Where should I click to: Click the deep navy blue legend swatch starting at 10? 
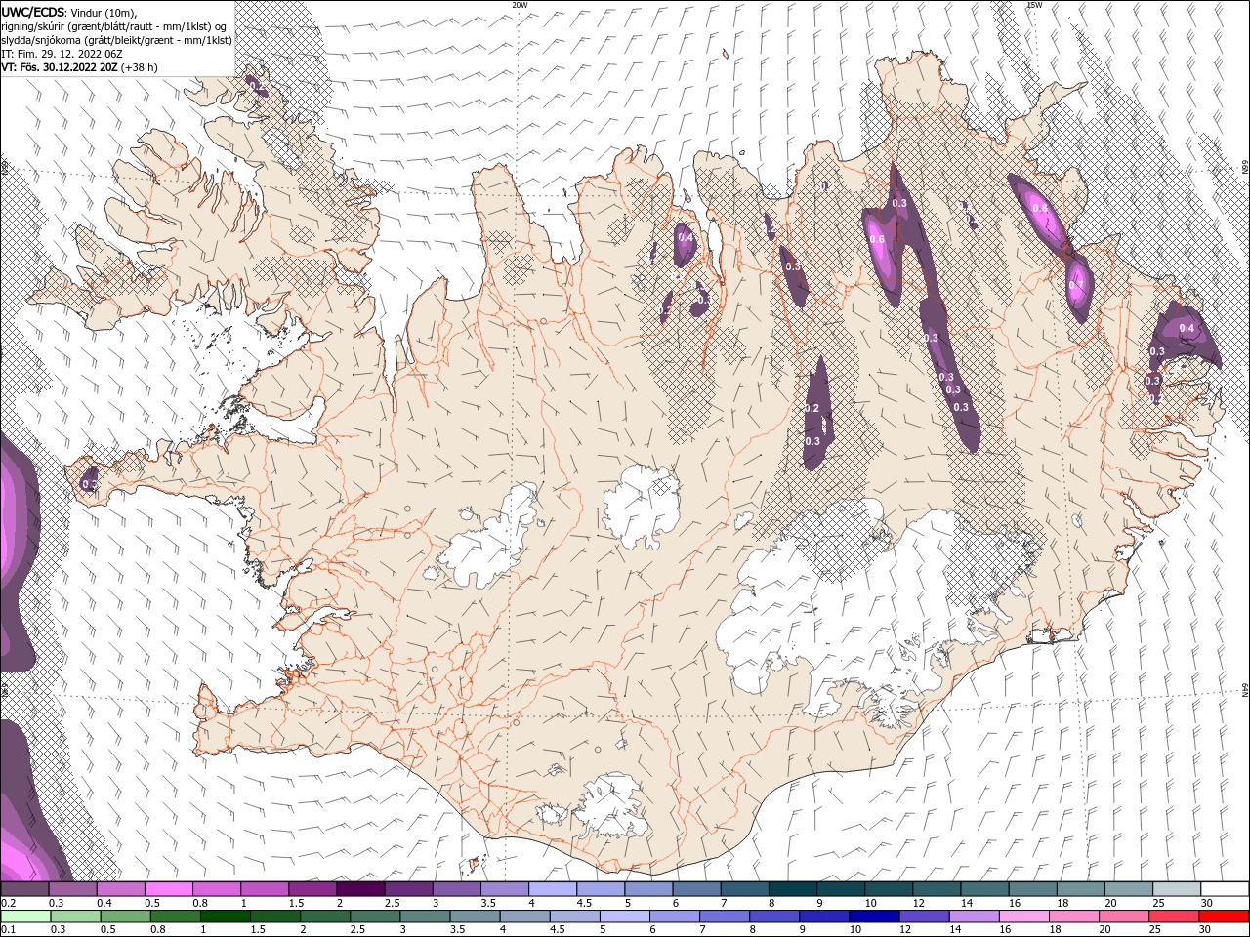pyautogui.click(x=873, y=917)
